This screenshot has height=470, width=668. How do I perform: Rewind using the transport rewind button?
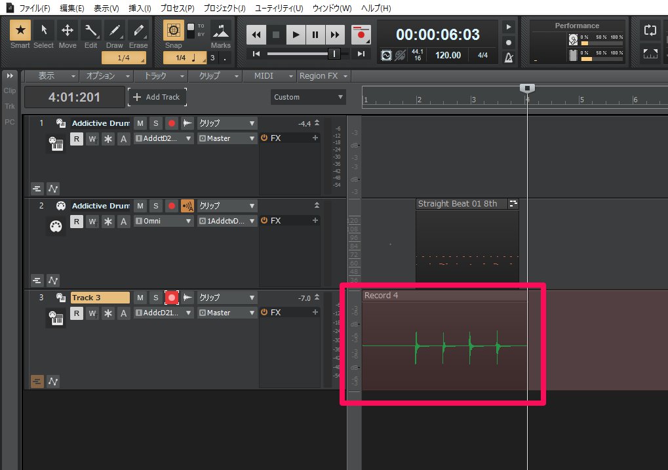[256, 34]
